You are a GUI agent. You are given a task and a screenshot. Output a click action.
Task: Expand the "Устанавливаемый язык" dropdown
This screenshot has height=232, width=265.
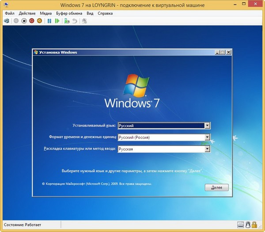[x=207, y=126]
